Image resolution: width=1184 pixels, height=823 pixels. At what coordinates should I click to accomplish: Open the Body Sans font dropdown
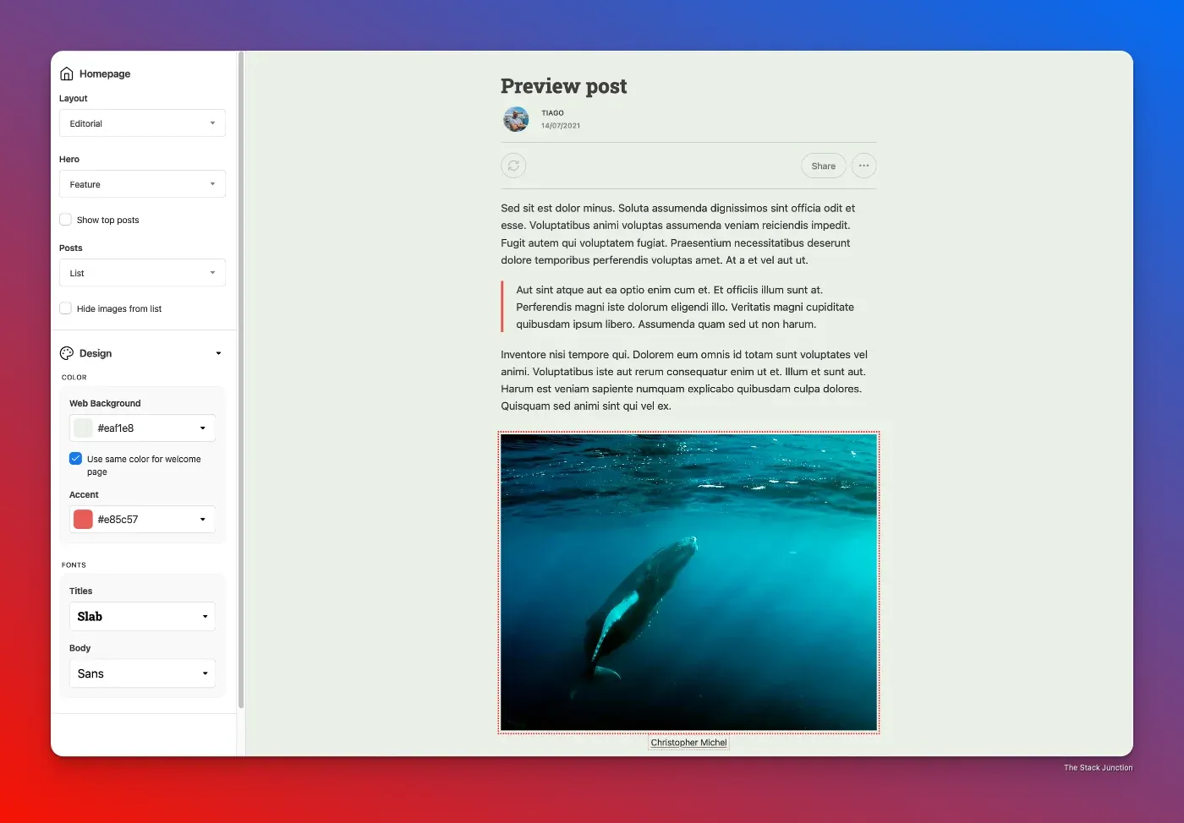[142, 673]
